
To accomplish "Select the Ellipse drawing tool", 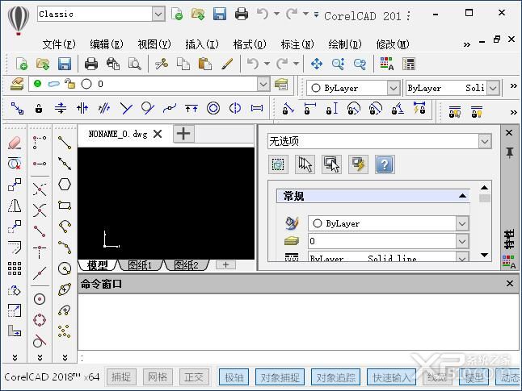I will coord(65,289).
